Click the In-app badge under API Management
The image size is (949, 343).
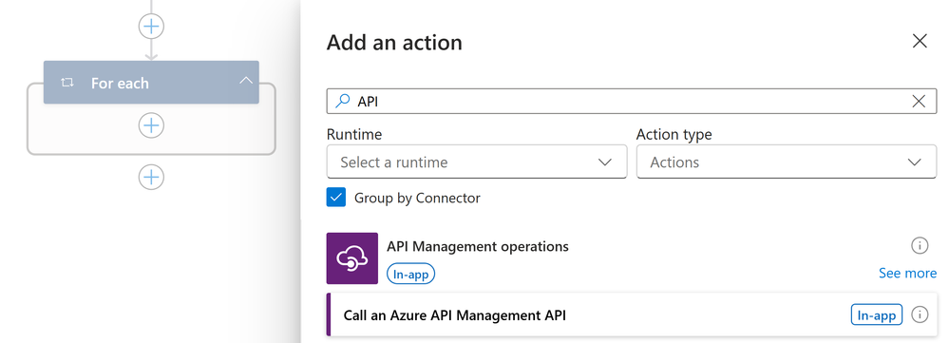tap(411, 274)
